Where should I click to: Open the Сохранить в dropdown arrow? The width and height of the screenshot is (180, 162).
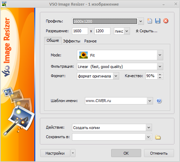[148, 137]
